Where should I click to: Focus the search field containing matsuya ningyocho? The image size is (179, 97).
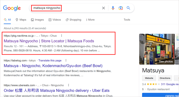click(65, 8)
